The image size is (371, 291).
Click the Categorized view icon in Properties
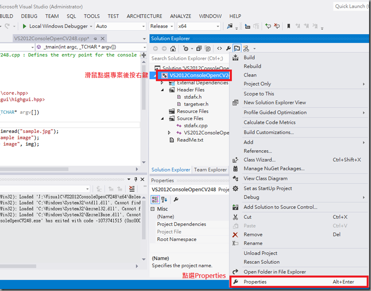155,199
